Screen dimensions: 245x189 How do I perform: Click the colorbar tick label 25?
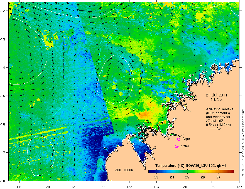[x=187, y=177]
